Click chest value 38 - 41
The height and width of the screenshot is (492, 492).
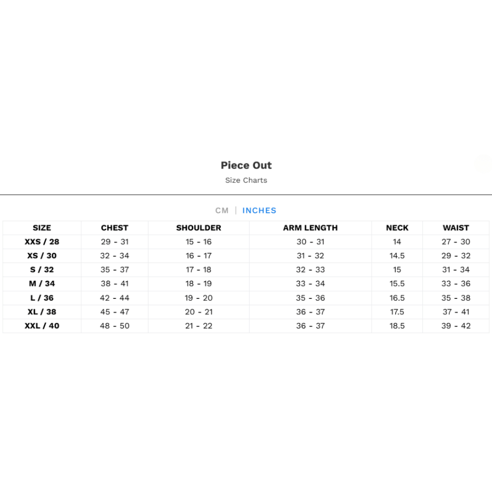tap(114, 283)
